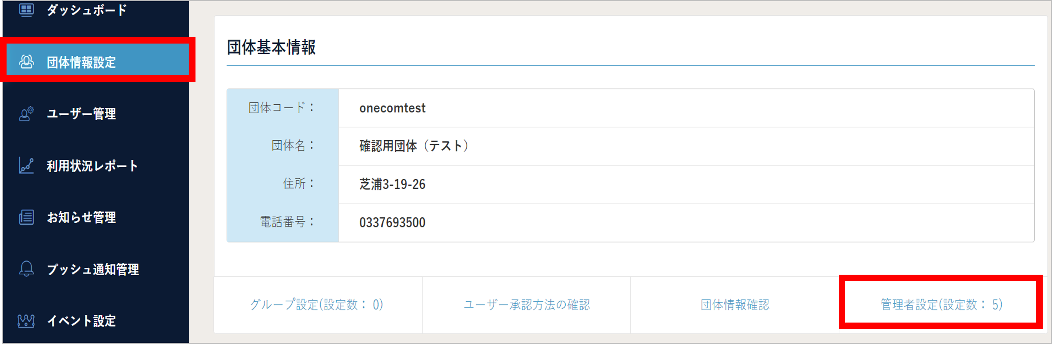Go to ユーザー管理 page
This screenshot has width=1052, height=344.
click(x=81, y=114)
